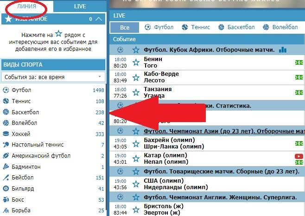Image resolution: width=305 pixels, height=216 pixels.
Task: Open the 'События за: все время' dropdown
Action: click(x=53, y=77)
